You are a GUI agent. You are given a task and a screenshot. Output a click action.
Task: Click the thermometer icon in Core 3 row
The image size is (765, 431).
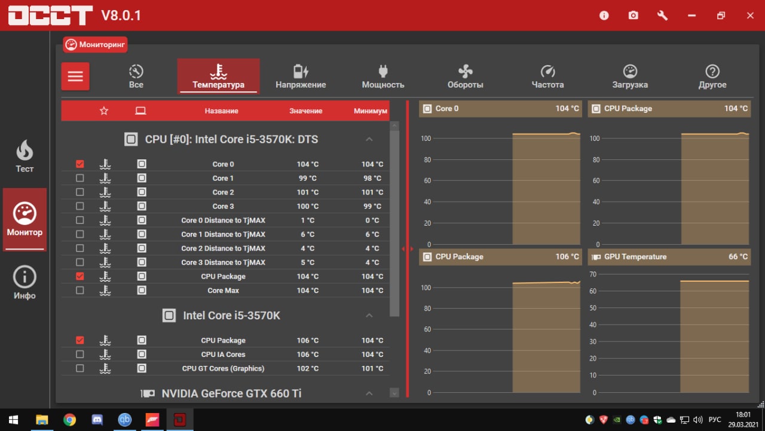105,206
